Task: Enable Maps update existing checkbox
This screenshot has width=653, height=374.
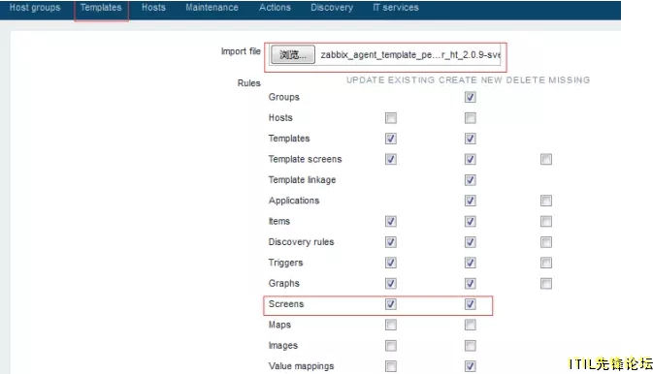Action: [x=391, y=325]
